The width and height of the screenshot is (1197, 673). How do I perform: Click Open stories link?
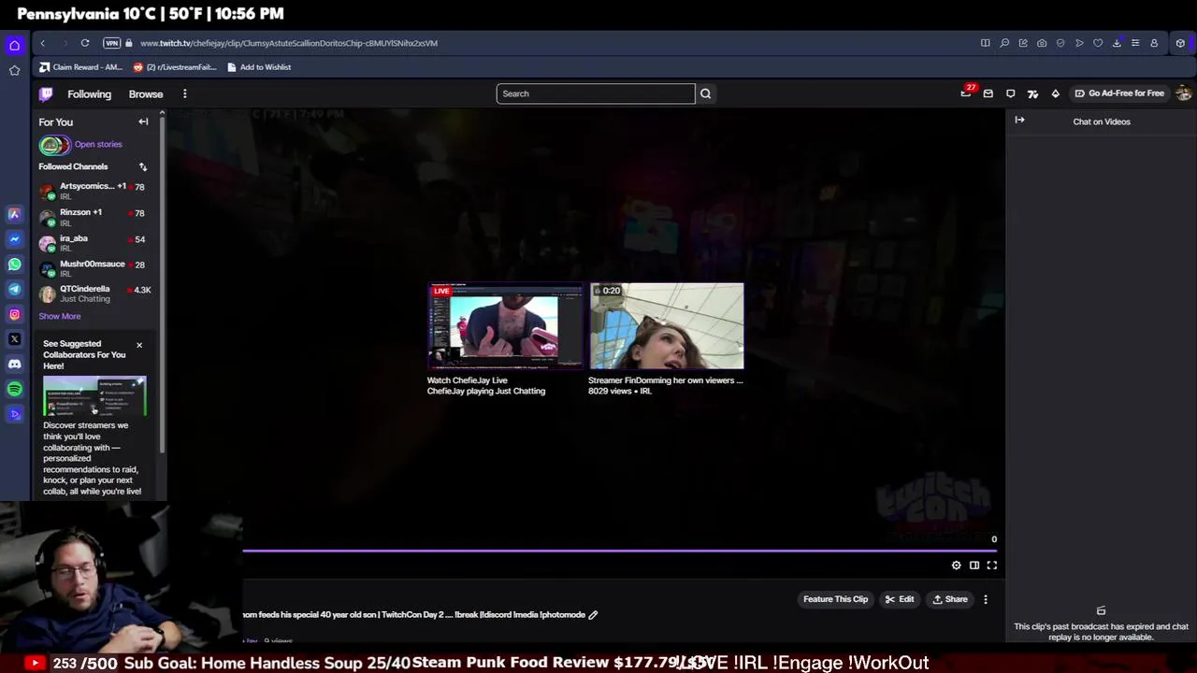[x=98, y=145]
